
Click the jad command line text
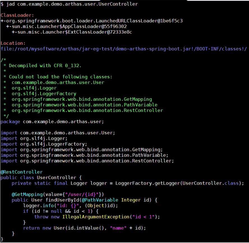[69, 4]
